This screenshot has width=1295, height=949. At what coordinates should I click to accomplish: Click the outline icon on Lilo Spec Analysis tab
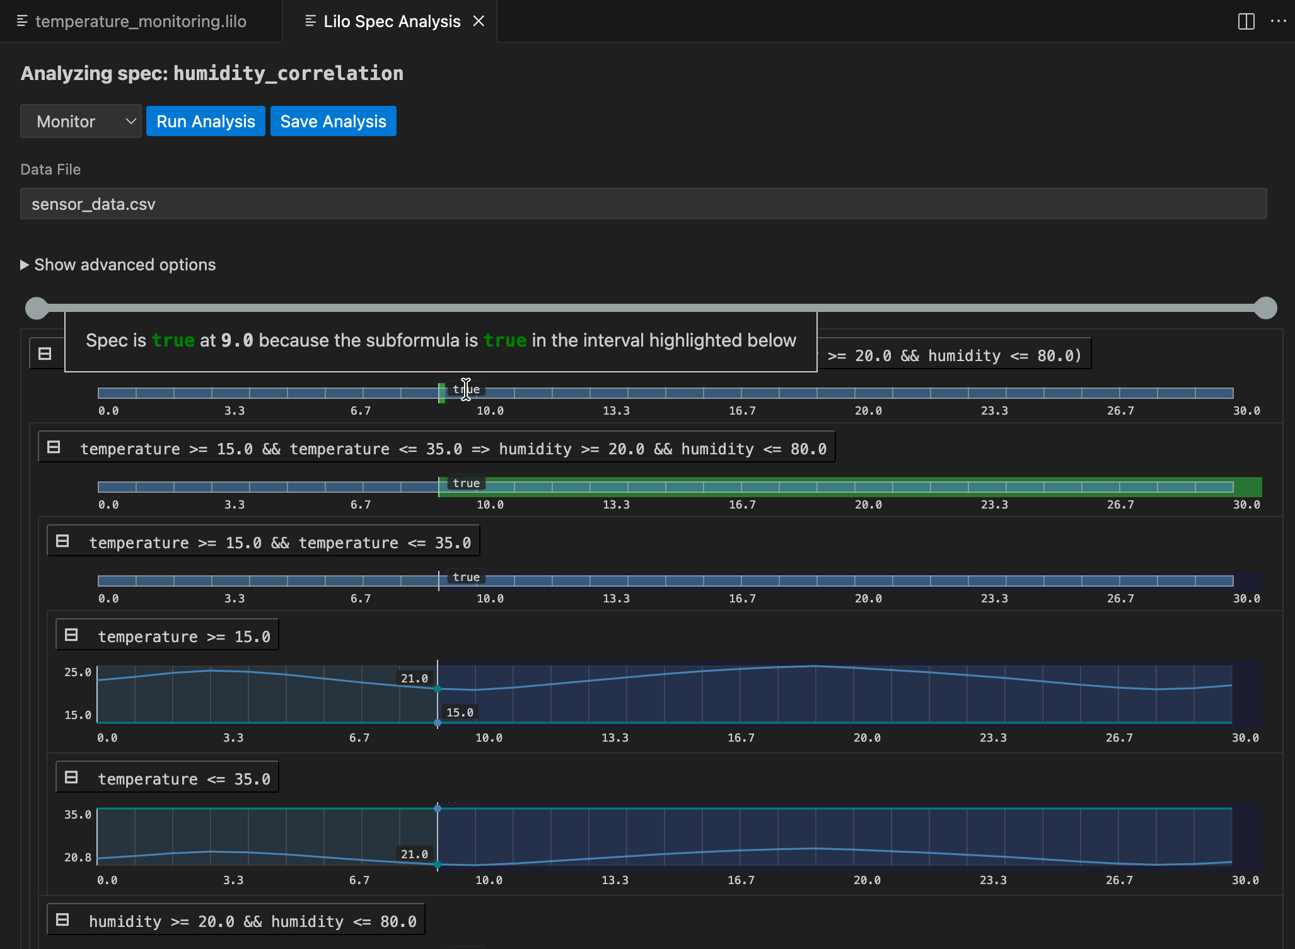click(x=310, y=21)
